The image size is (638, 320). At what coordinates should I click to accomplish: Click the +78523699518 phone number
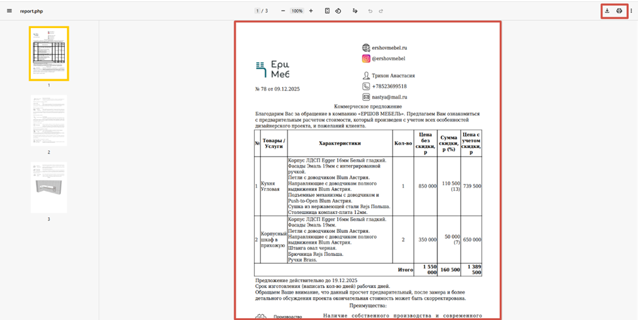coord(389,86)
